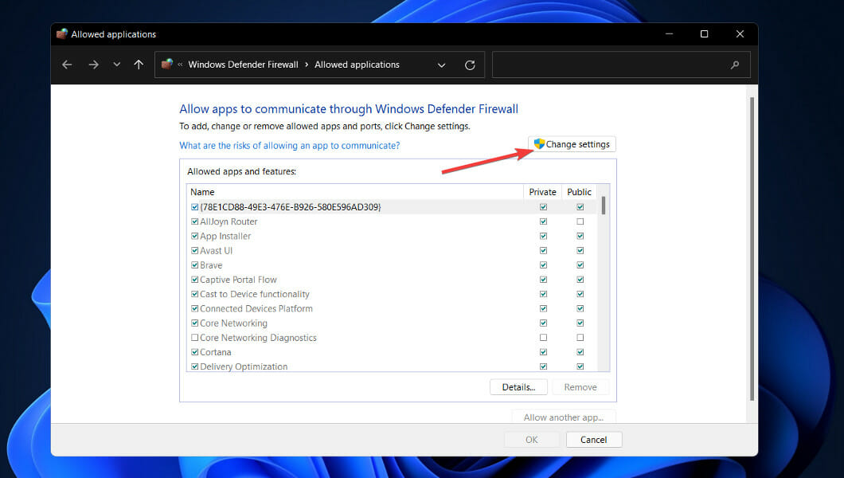The image size is (844, 478).
Task: Click Allow another app button
Action: (564, 417)
